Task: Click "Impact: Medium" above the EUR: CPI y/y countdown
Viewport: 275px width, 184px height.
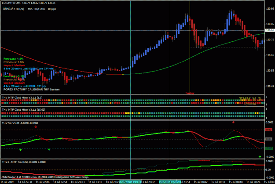Action: click(x=15, y=83)
